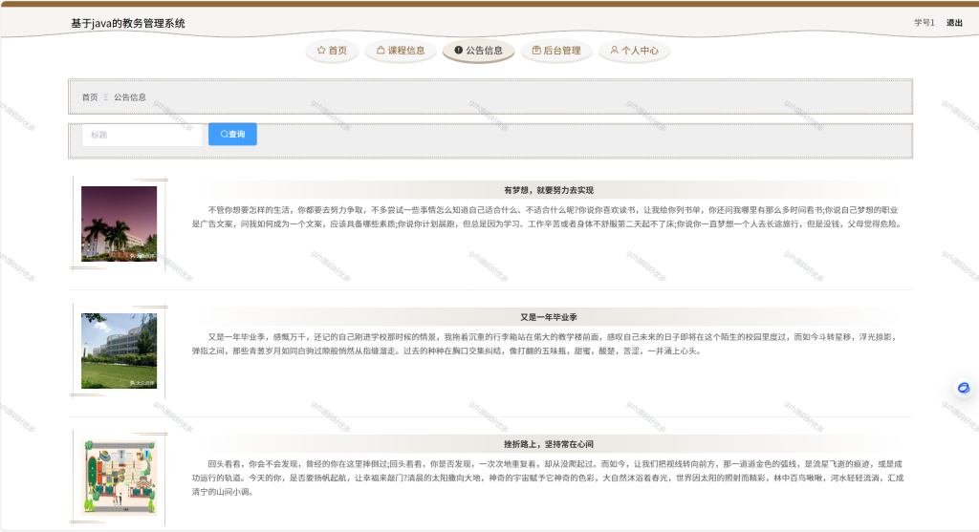Open the notice titled 又是一年毕业季

(x=549, y=317)
